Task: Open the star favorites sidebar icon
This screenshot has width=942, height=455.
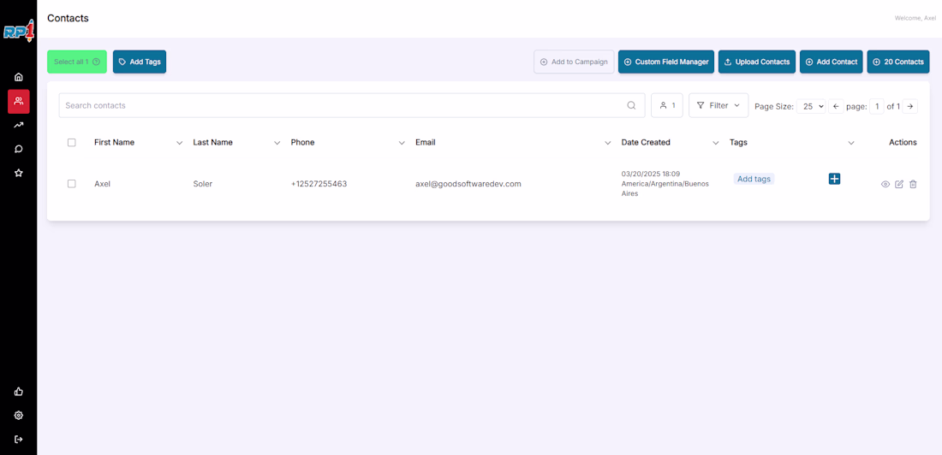Action: pyautogui.click(x=19, y=173)
